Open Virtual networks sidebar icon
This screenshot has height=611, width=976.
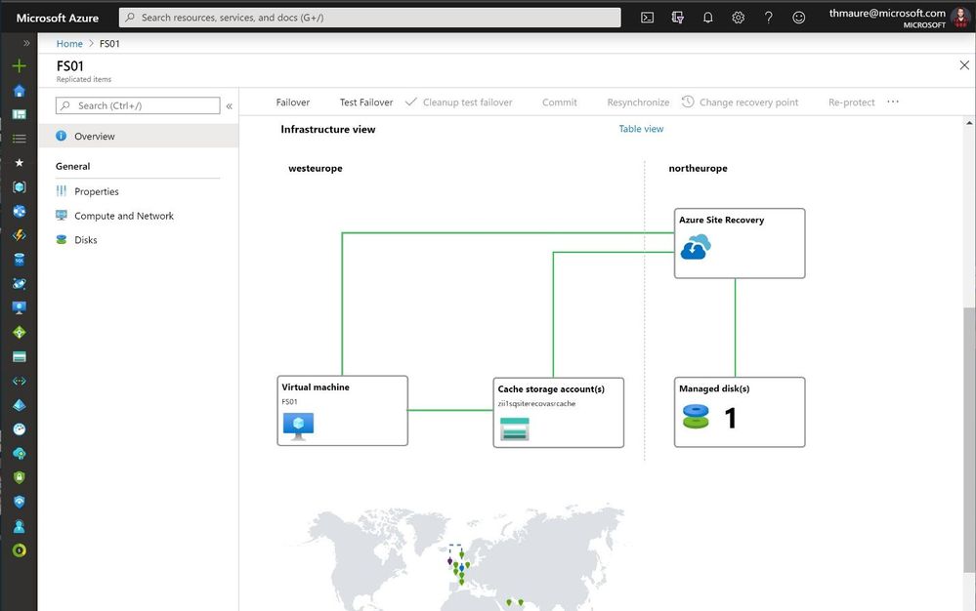[20, 381]
